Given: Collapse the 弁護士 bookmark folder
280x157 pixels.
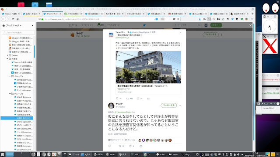Looking at the screenshot, I should (x=7, y=59).
